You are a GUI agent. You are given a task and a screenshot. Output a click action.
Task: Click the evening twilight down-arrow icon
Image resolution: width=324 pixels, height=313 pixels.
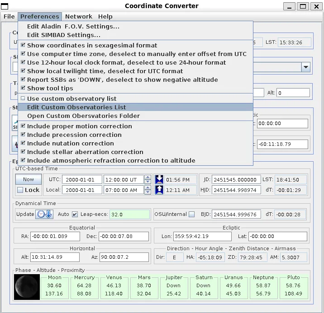pyautogui.click(x=159, y=179)
